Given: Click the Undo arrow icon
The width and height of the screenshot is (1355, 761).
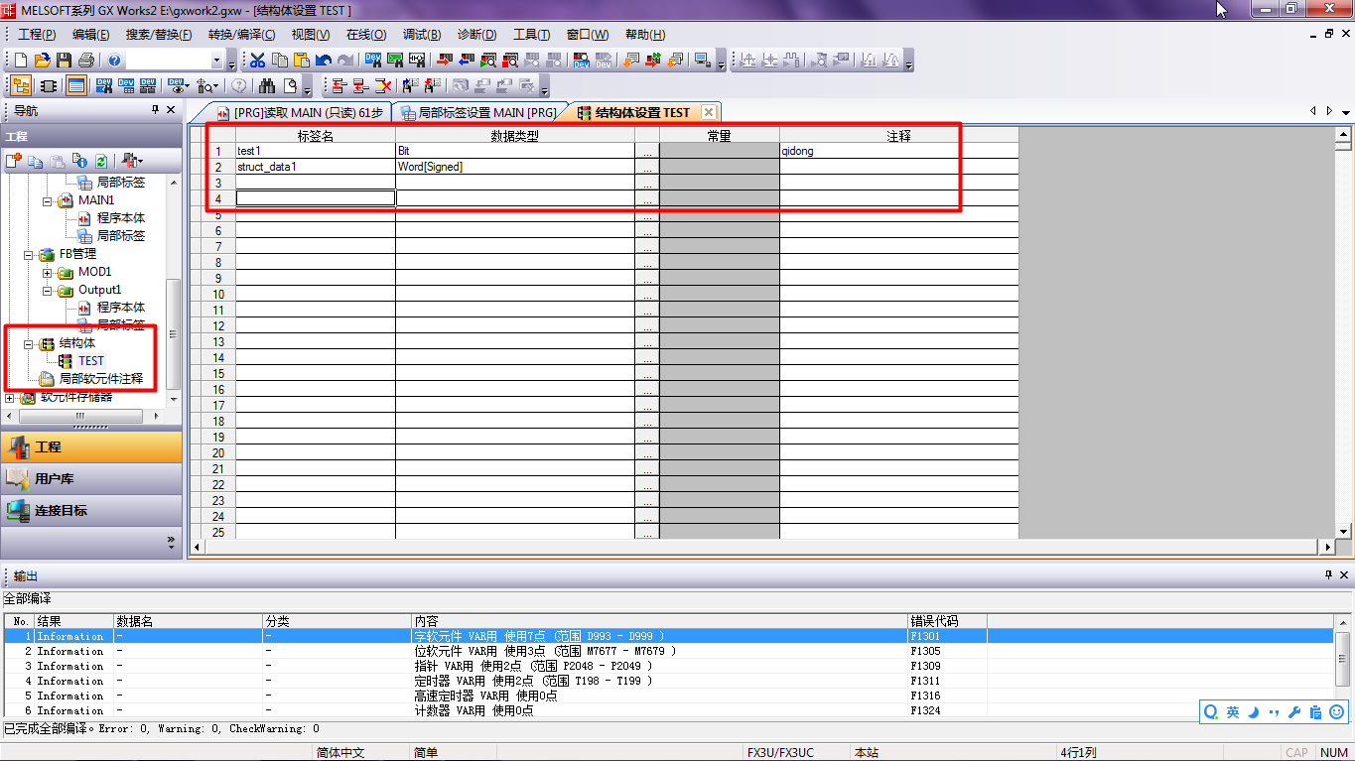Looking at the screenshot, I should pyautogui.click(x=324, y=61).
